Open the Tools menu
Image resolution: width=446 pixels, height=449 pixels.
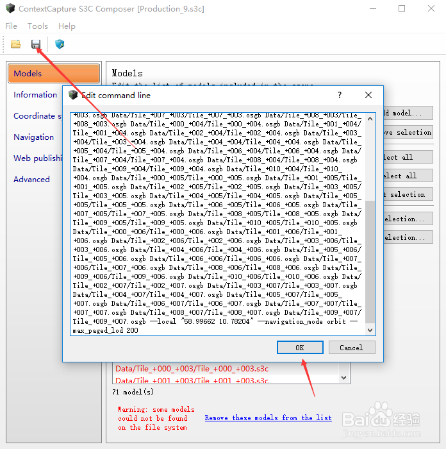pos(37,26)
